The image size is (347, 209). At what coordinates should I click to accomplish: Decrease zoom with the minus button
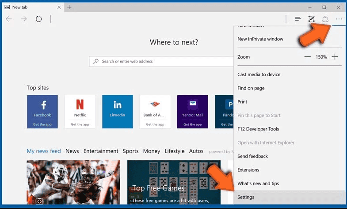point(307,57)
